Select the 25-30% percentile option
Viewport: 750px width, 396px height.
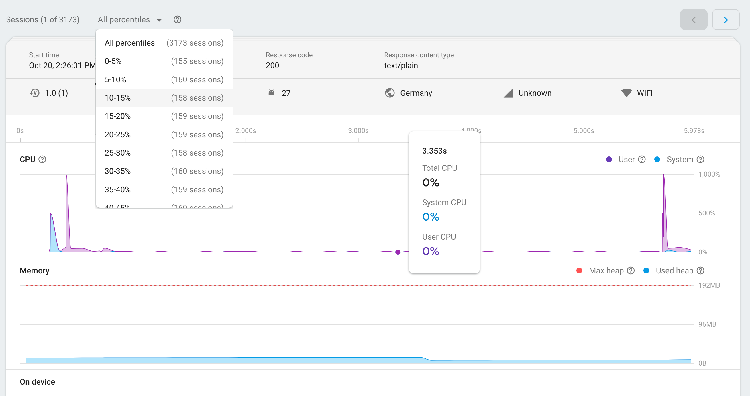point(164,153)
